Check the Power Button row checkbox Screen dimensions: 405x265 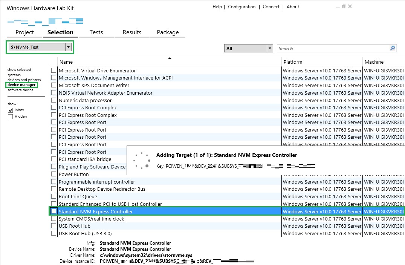(53, 174)
